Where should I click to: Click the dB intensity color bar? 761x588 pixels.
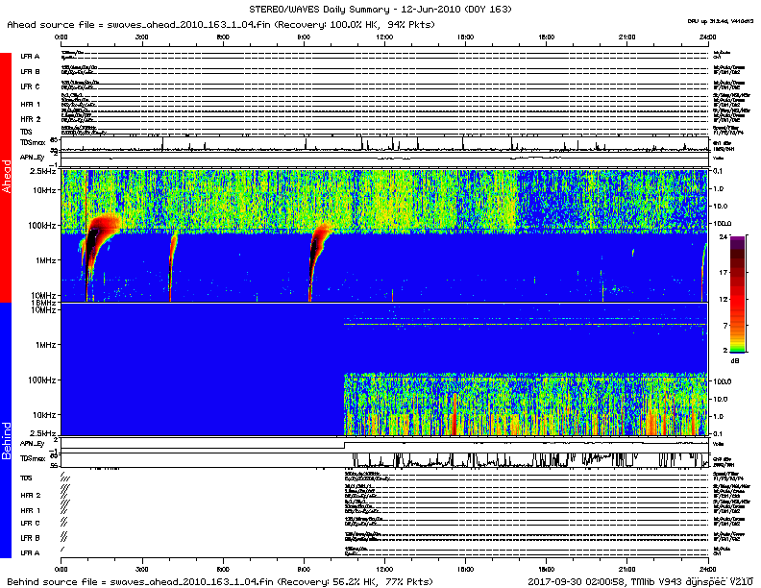pos(738,295)
